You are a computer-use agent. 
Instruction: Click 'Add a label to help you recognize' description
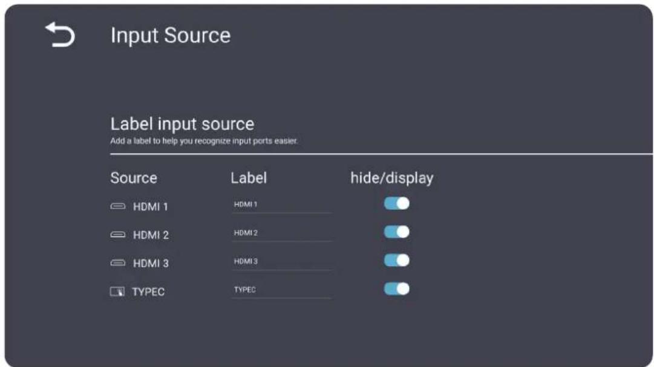[x=204, y=141]
